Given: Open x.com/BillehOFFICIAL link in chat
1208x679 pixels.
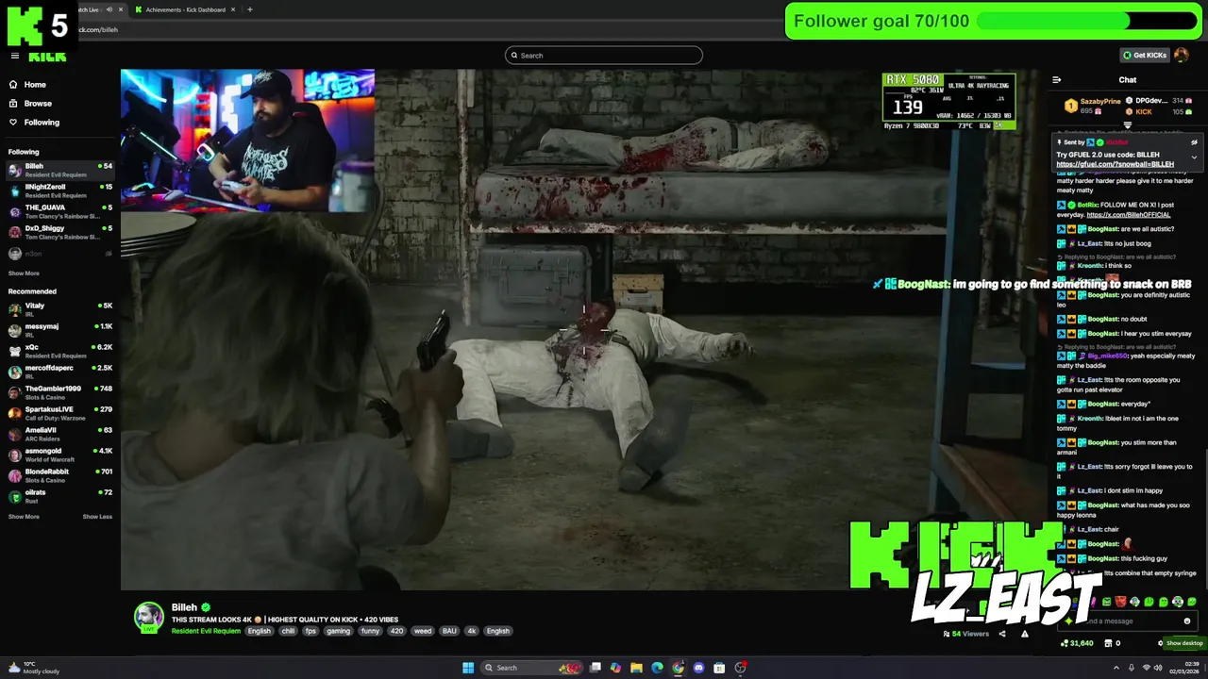Looking at the screenshot, I should point(1131,215).
